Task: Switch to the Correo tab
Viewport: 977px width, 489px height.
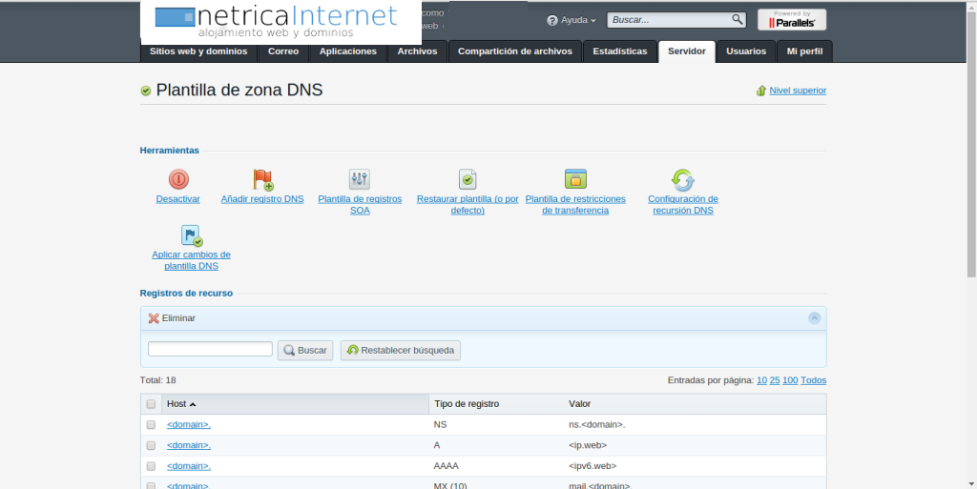Action: (x=283, y=51)
